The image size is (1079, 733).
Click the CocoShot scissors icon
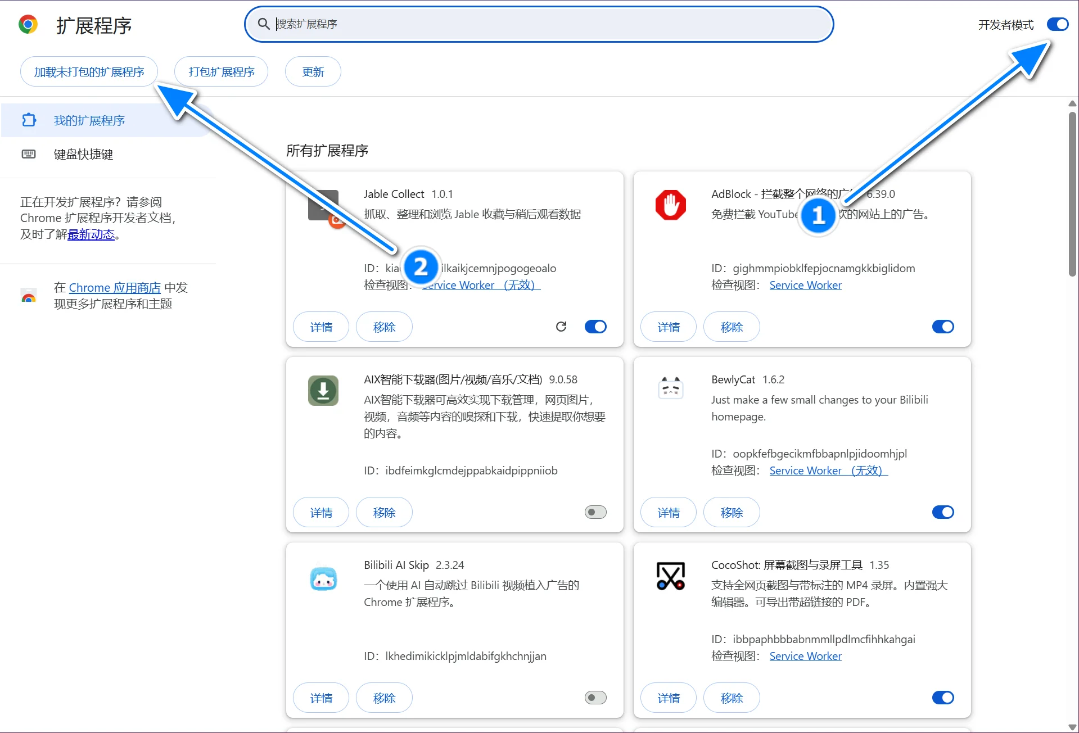(x=670, y=576)
